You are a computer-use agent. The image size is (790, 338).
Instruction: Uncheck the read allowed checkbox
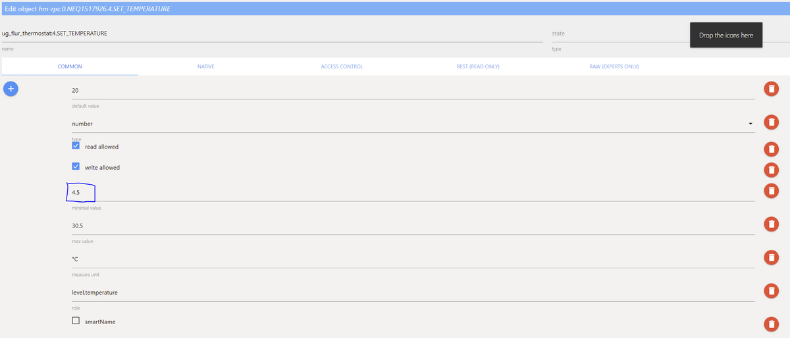pyautogui.click(x=76, y=146)
